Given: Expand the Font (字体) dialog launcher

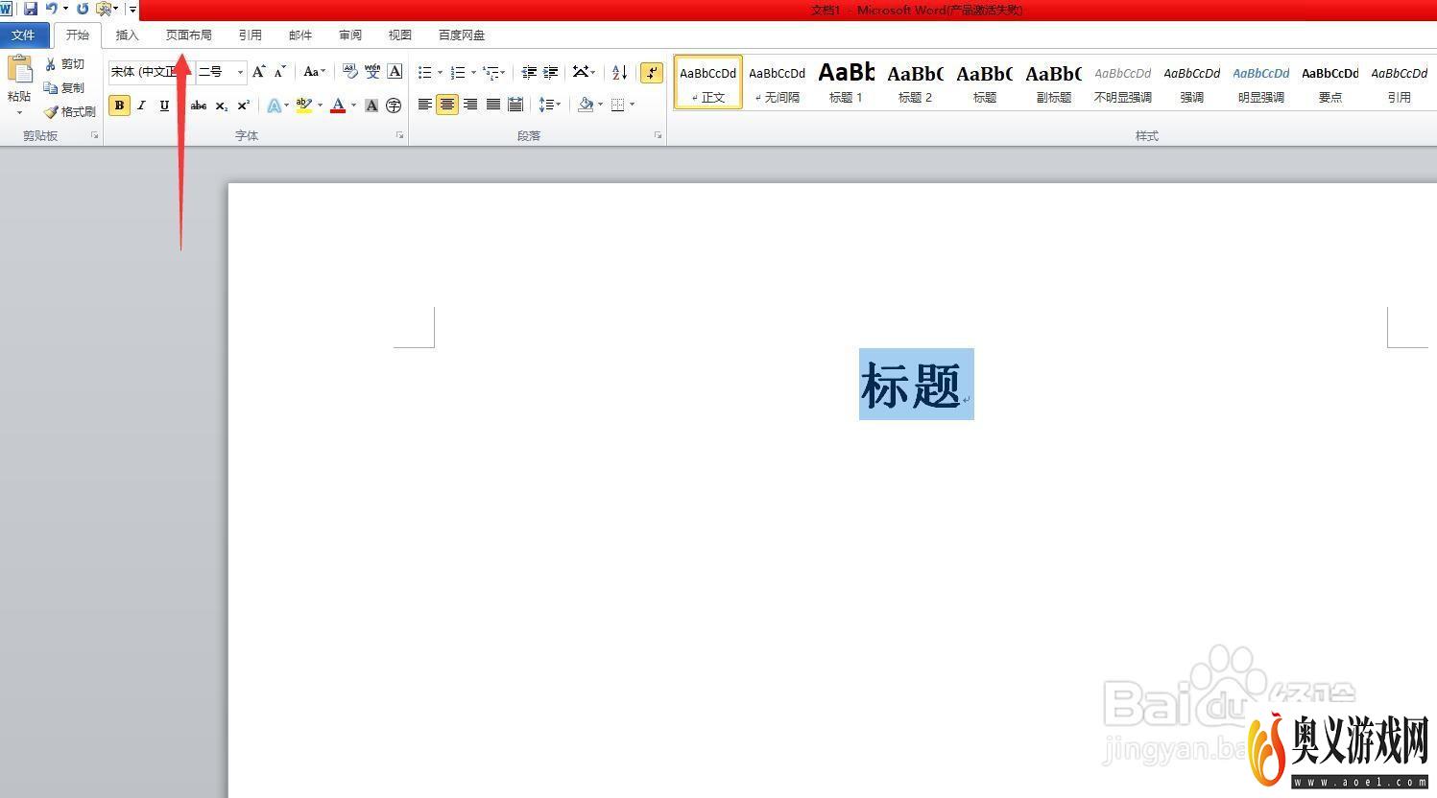Looking at the screenshot, I should tap(400, 136).
